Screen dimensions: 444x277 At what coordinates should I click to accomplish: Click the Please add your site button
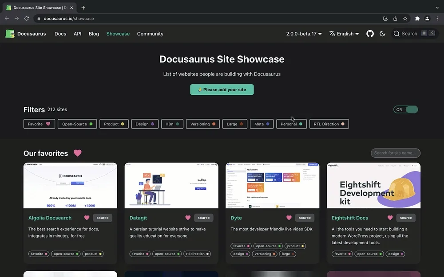(x=222, y=90)
